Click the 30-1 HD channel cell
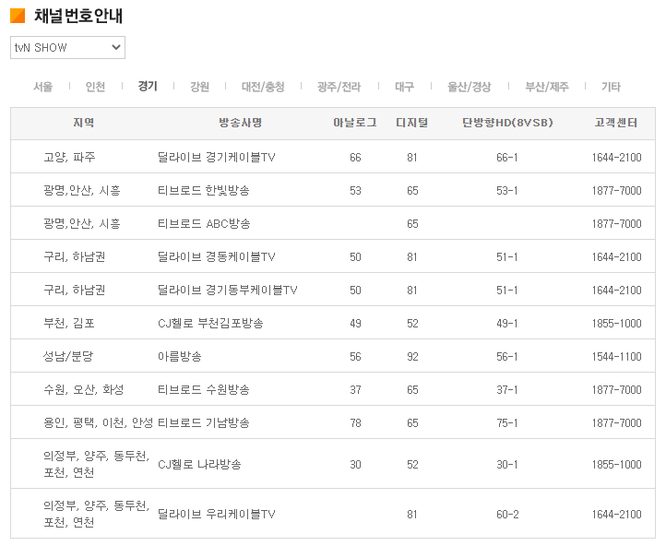The height and width of the screenshot is (546, 666). pyautogui.click(x=507, y=465)
